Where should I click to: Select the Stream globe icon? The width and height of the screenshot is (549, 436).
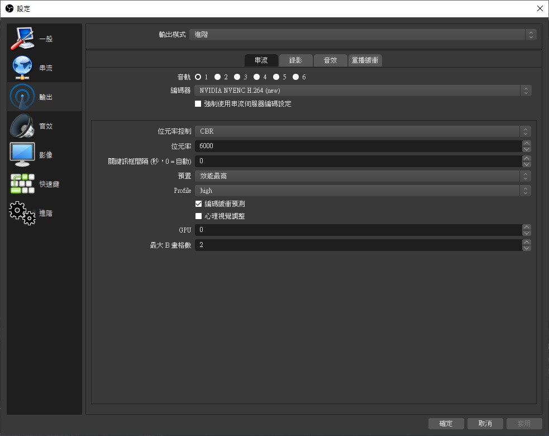click(x=22, y=68)
